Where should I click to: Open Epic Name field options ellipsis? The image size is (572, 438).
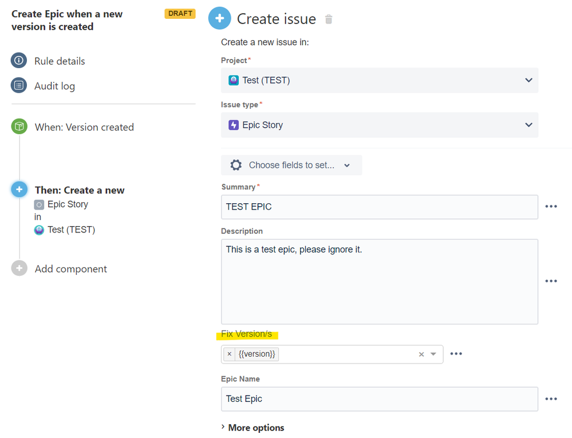[551, 399]
